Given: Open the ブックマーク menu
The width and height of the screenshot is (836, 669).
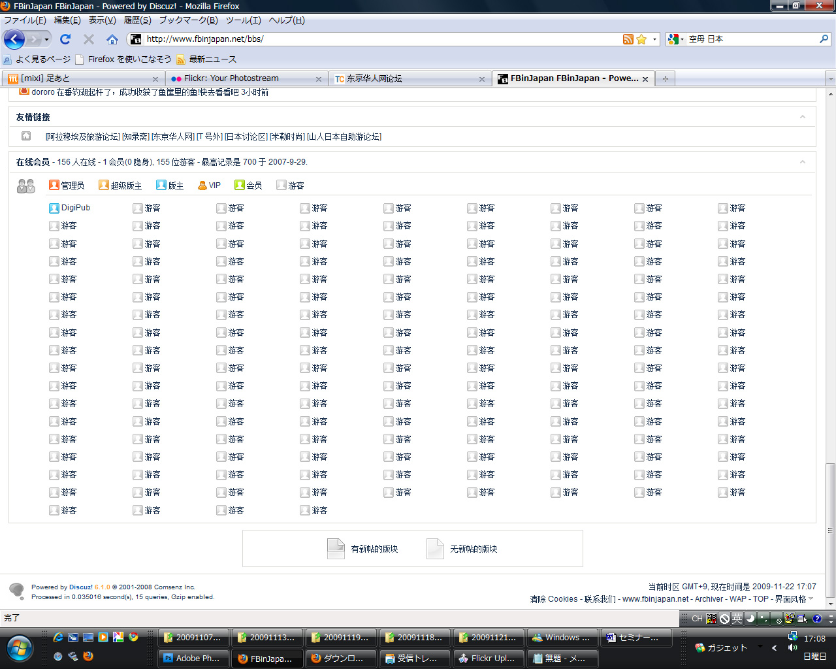Looking at the screenshot, I should [188, 20].
